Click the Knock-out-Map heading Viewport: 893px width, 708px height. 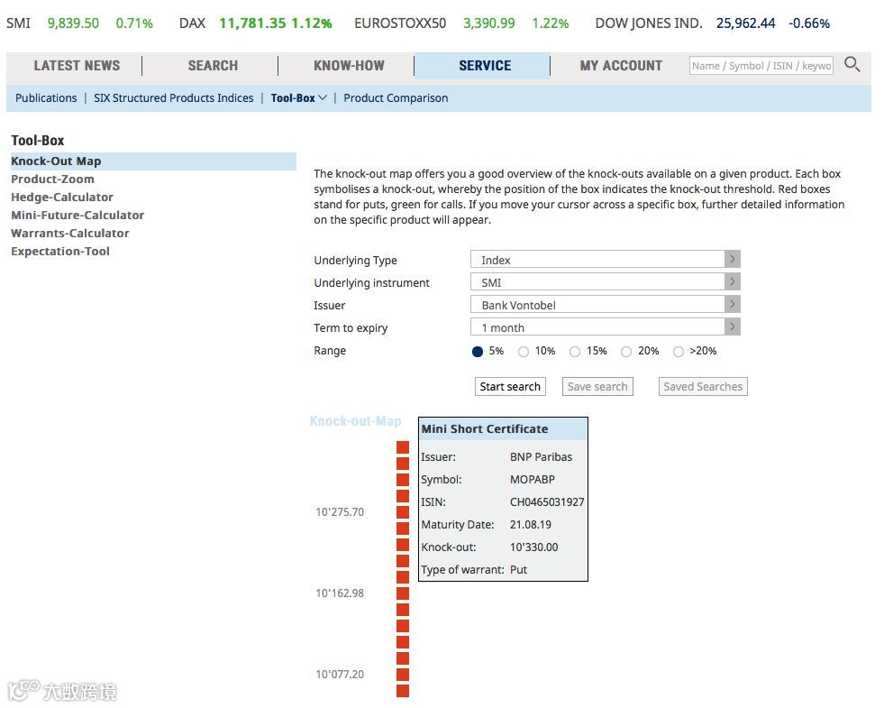click(x=355, y=421)
